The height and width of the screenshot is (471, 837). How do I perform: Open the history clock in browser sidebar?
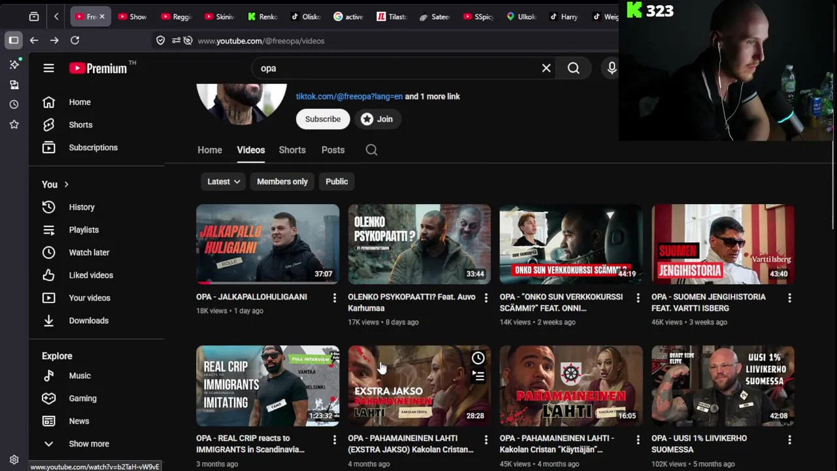[x=14, y=104]
